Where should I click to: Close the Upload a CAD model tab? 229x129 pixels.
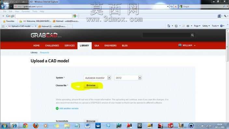click(35, 26)
